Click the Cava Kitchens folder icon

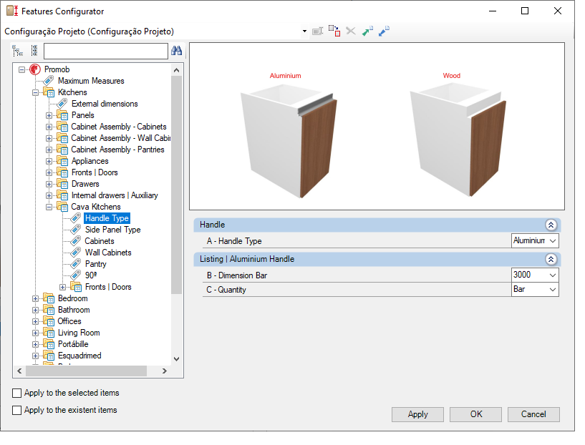click(x=62, y=207)
